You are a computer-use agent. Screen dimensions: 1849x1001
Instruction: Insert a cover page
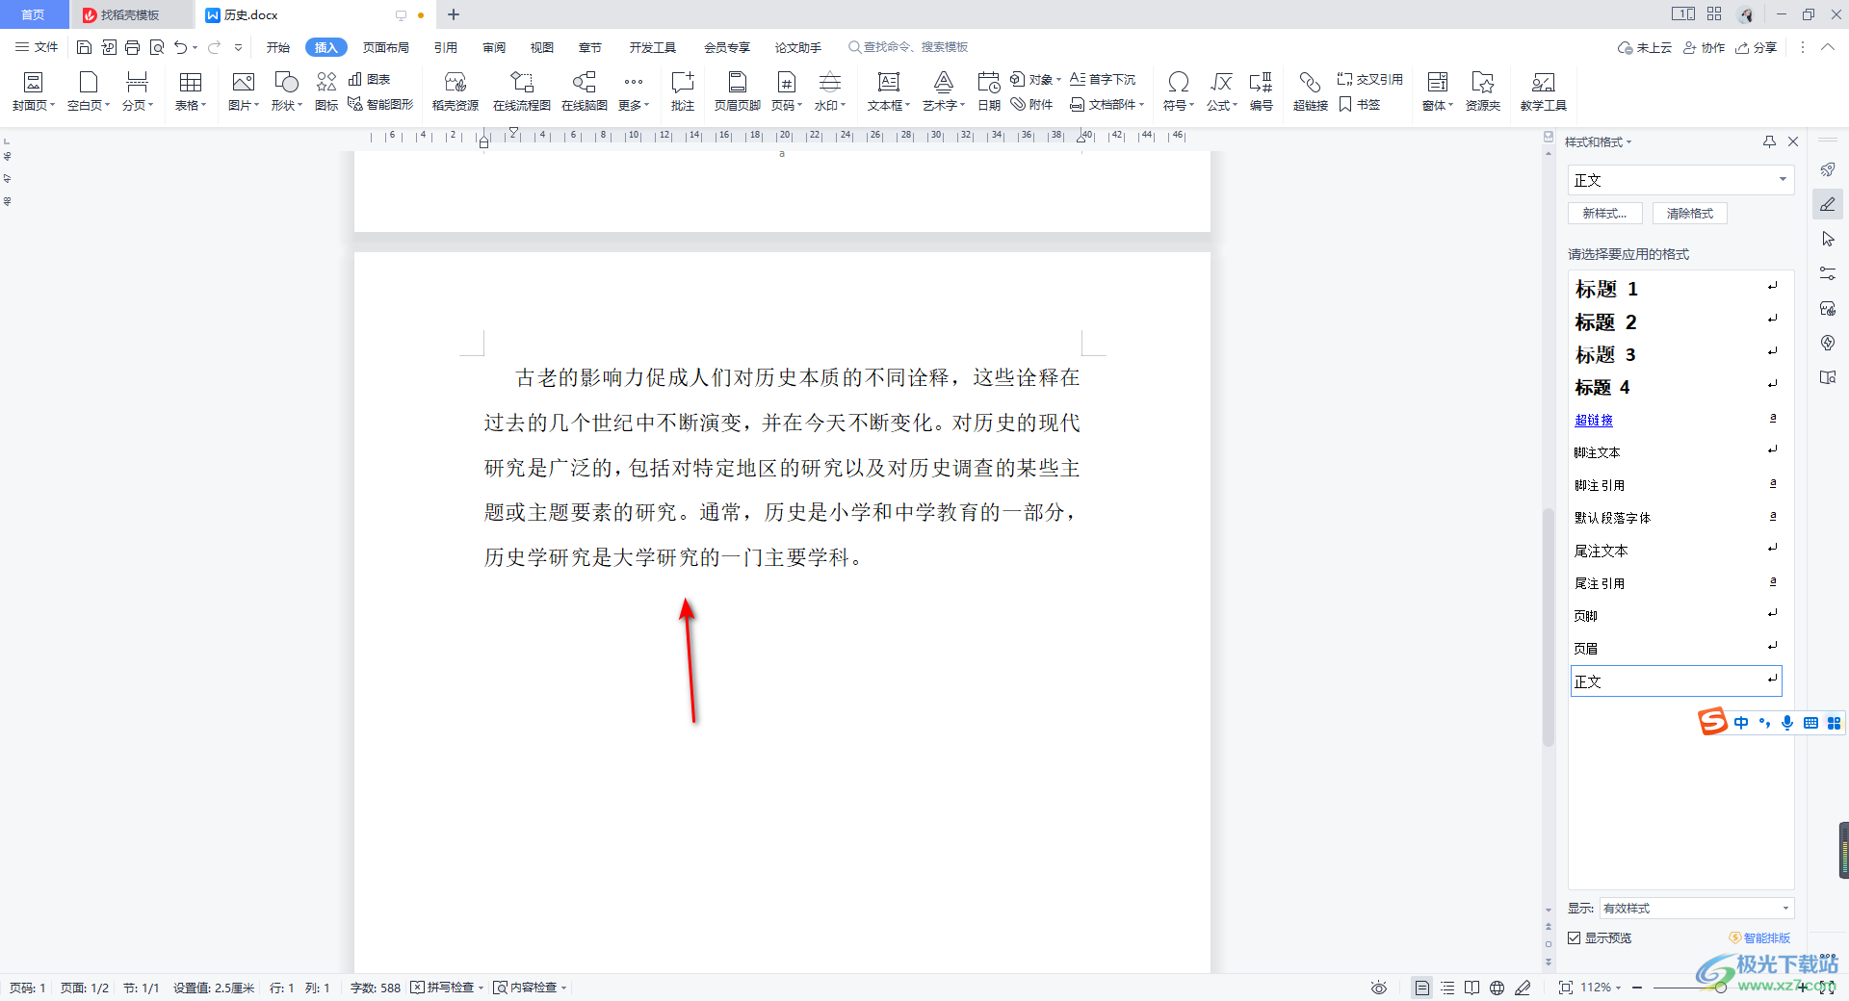[33, 91]
